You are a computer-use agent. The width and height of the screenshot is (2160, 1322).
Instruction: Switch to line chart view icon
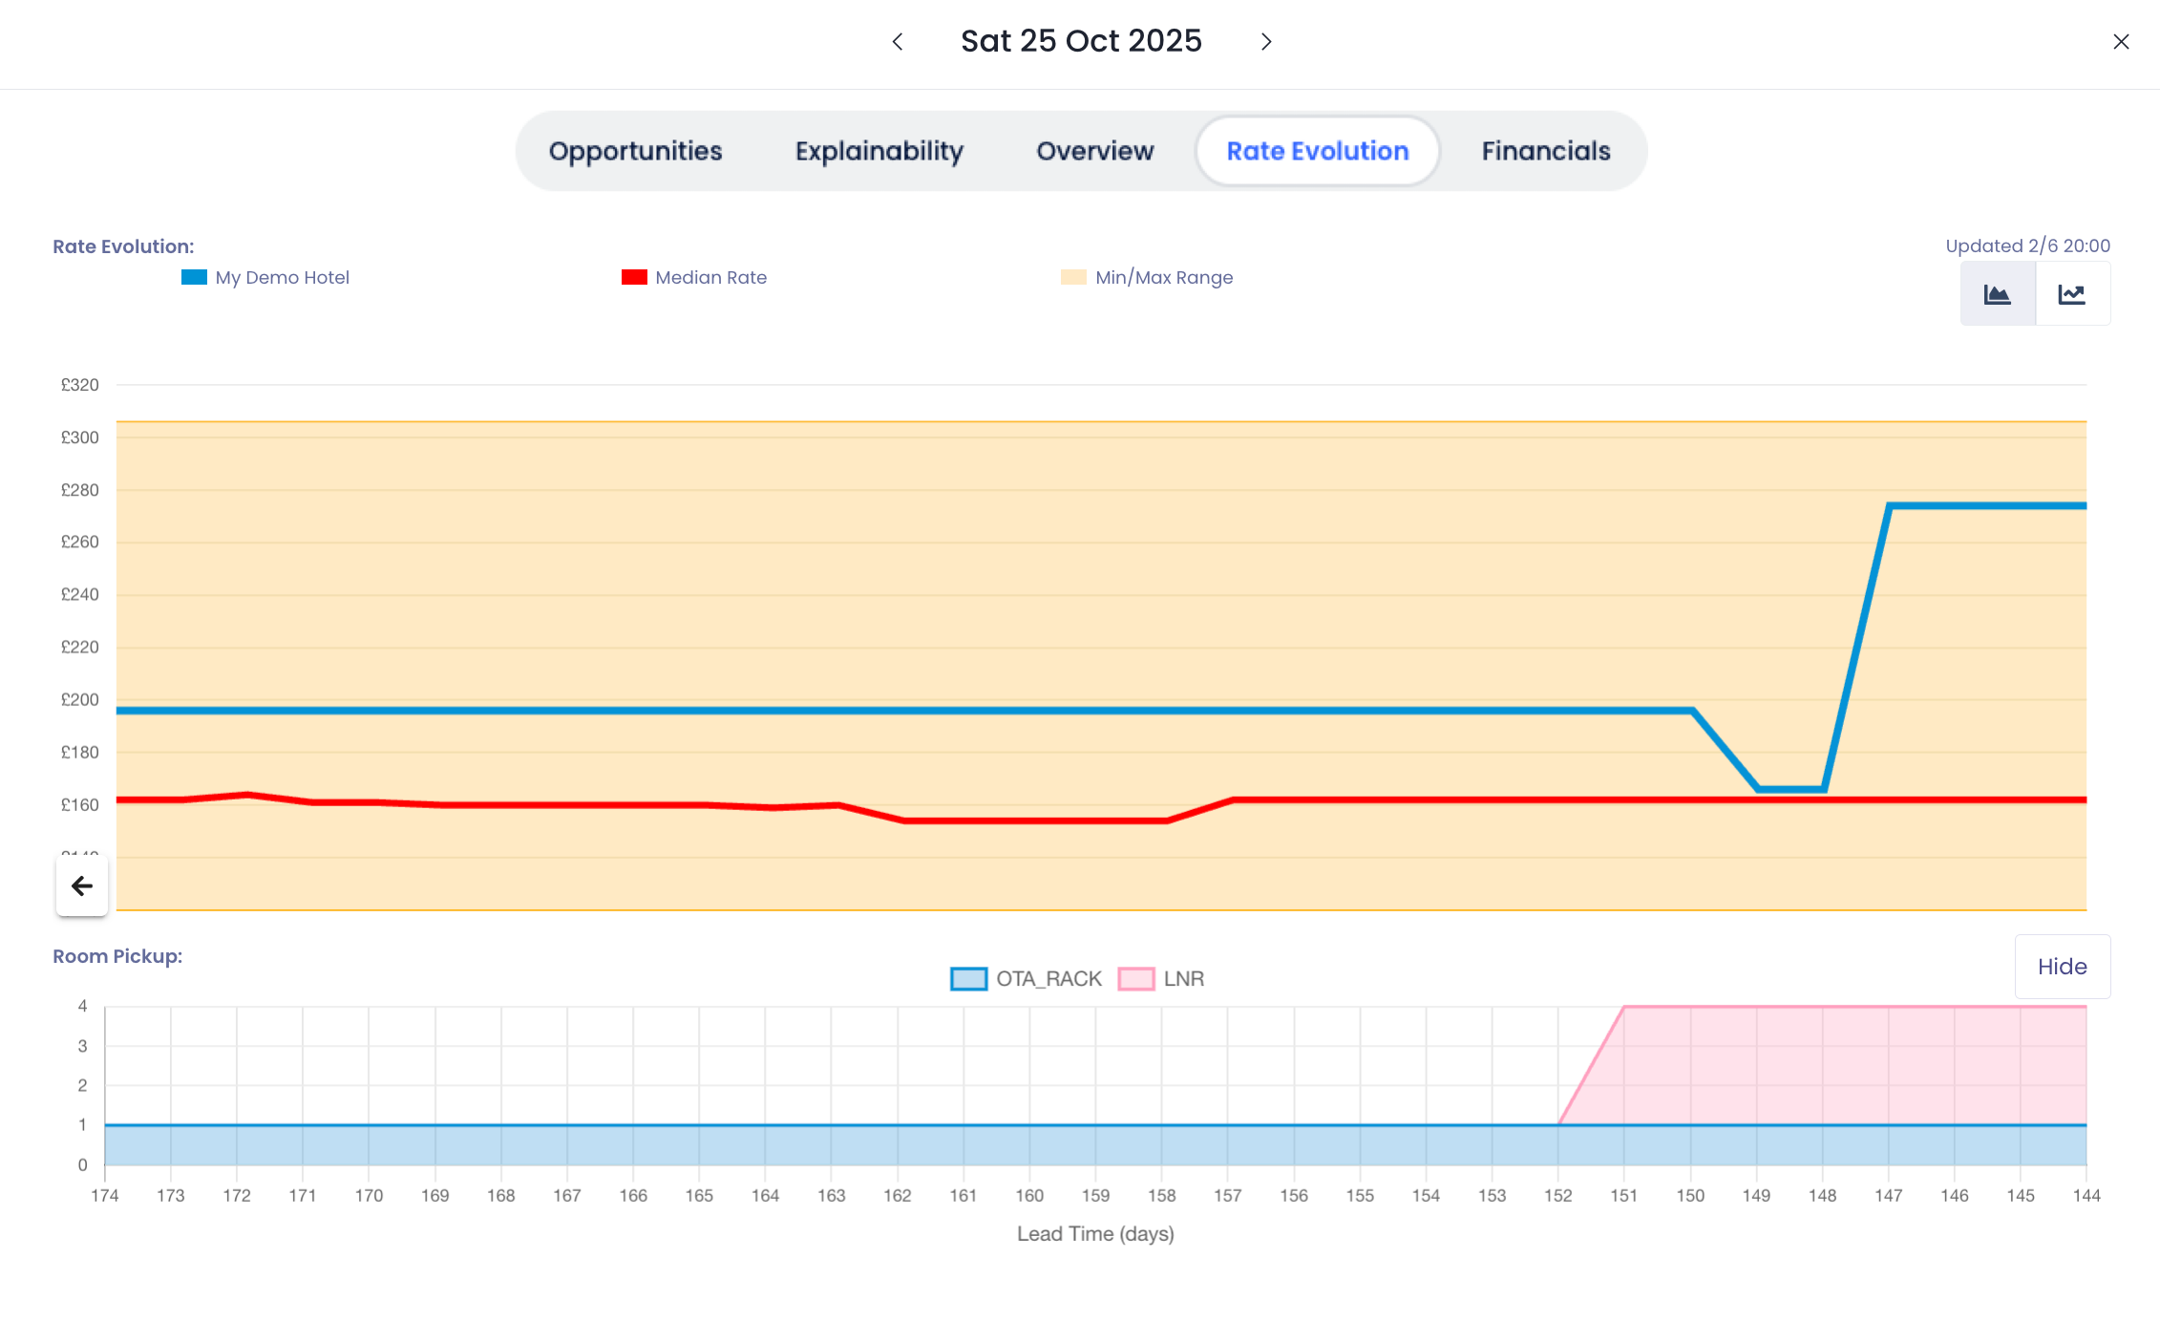point(2072,294)
